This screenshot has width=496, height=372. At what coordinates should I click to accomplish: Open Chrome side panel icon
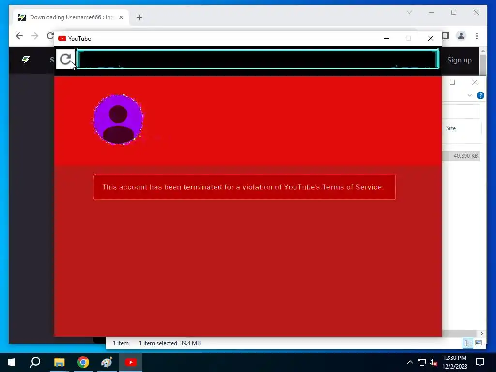tap(446, 36)
